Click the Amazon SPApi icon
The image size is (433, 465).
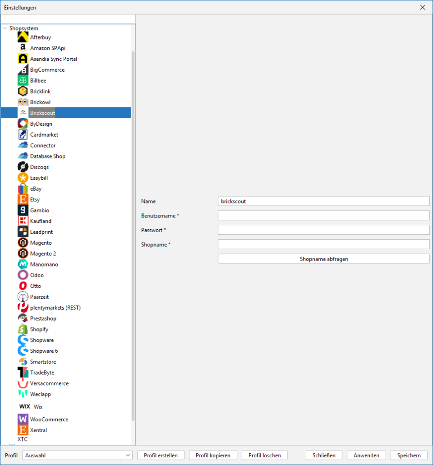point(23,48)
